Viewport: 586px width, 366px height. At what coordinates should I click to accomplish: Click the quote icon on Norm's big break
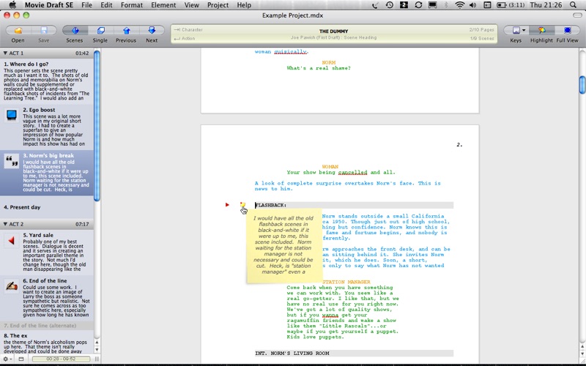(12, 162)
